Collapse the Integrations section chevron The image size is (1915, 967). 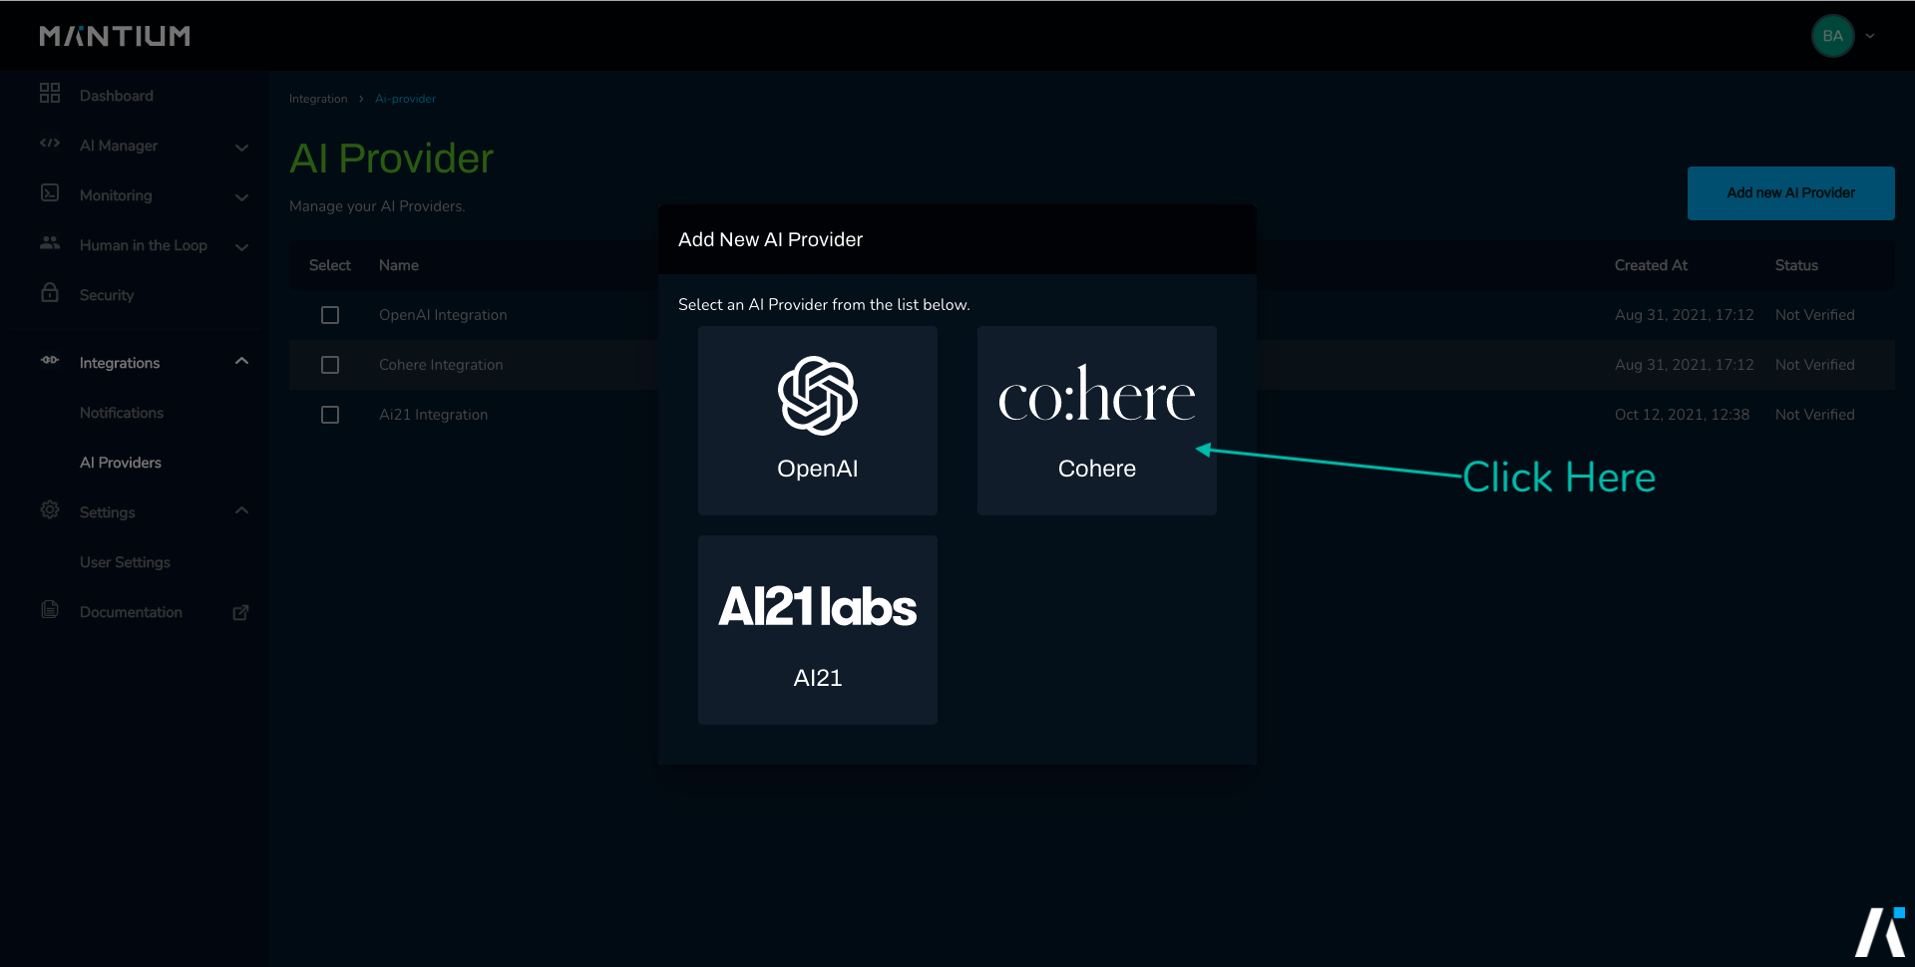[x=241, y=361]
